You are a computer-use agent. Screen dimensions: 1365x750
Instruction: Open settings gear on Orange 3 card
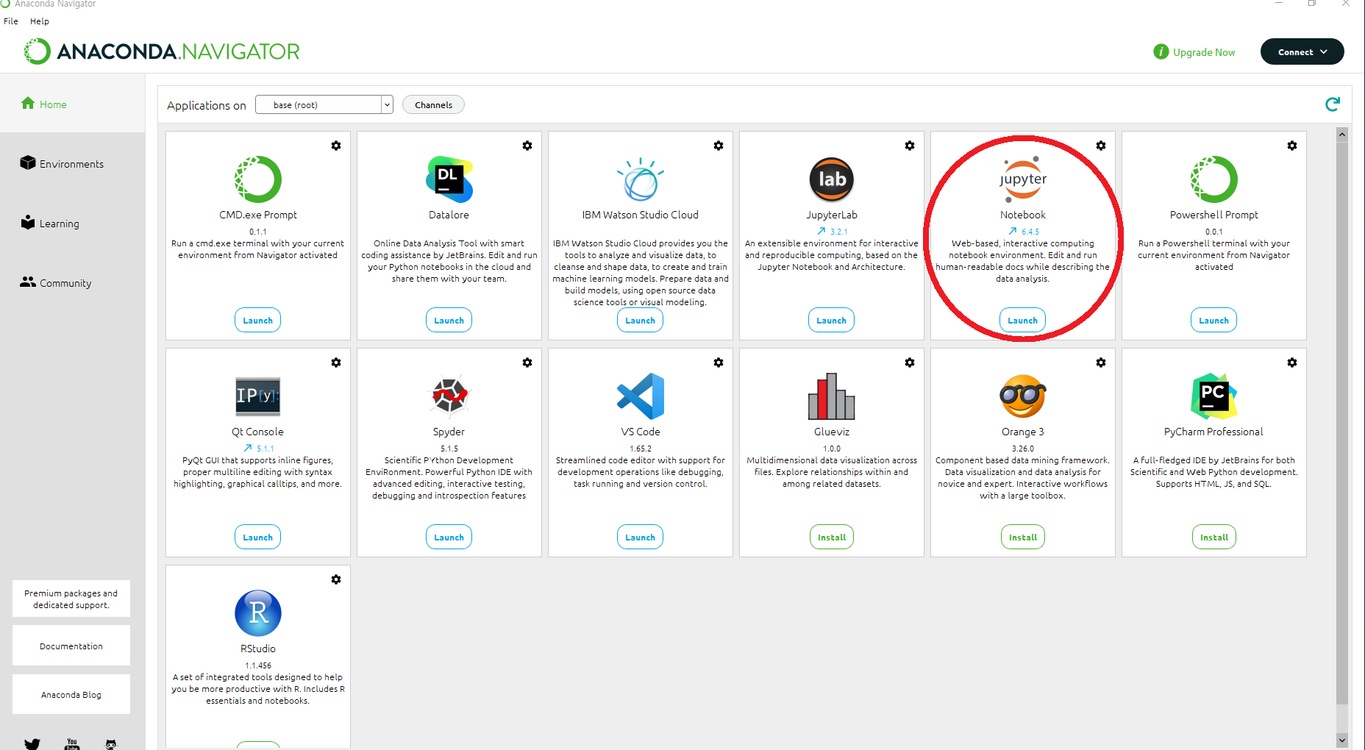click(1101, 362)
